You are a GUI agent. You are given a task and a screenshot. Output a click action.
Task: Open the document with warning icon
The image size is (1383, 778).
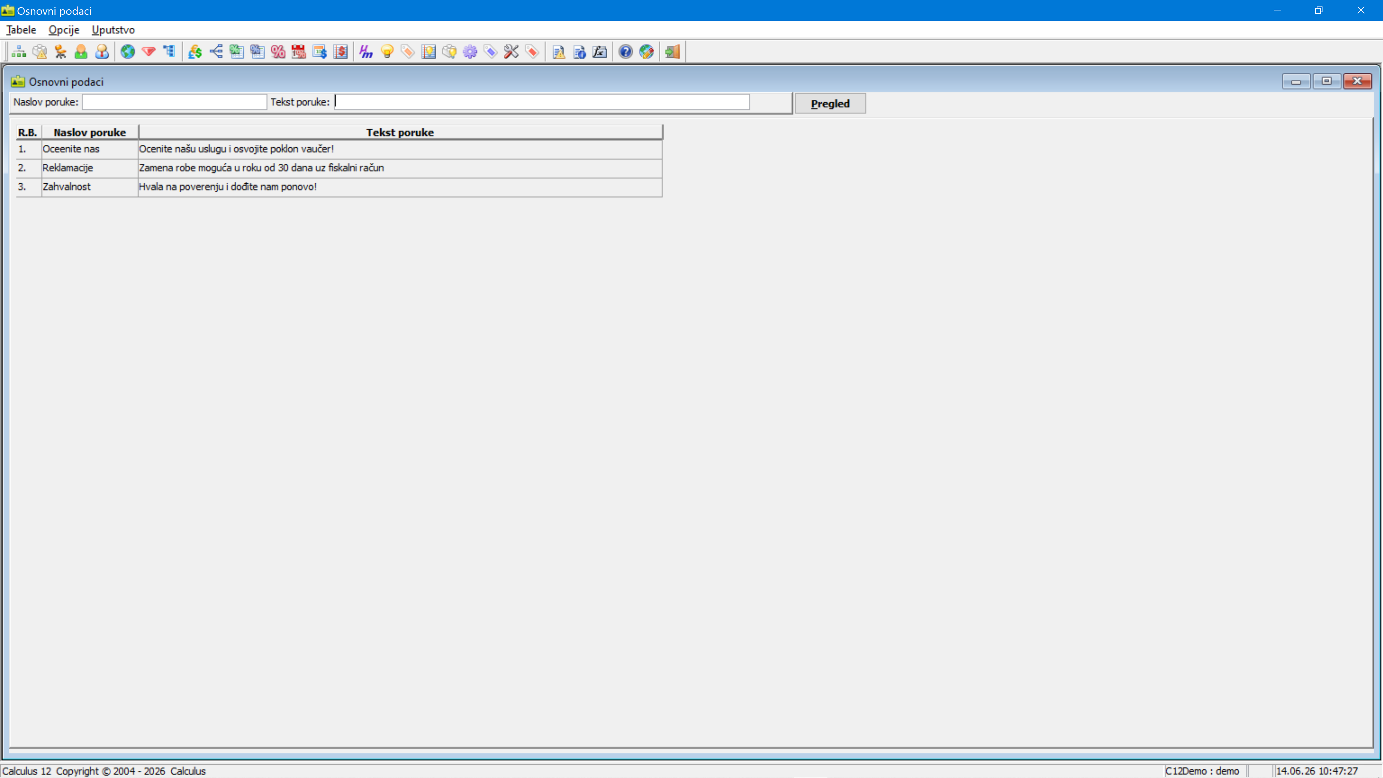point(558,52)
